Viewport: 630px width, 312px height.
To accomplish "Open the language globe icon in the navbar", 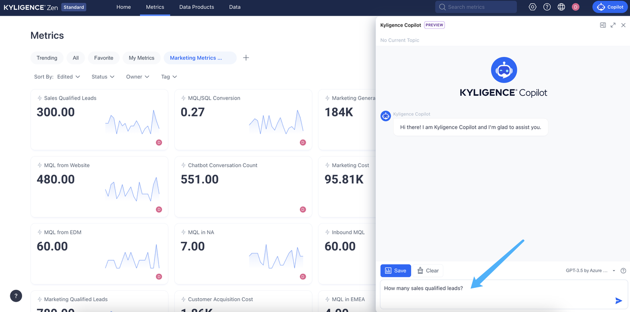I will coord(561,7).
